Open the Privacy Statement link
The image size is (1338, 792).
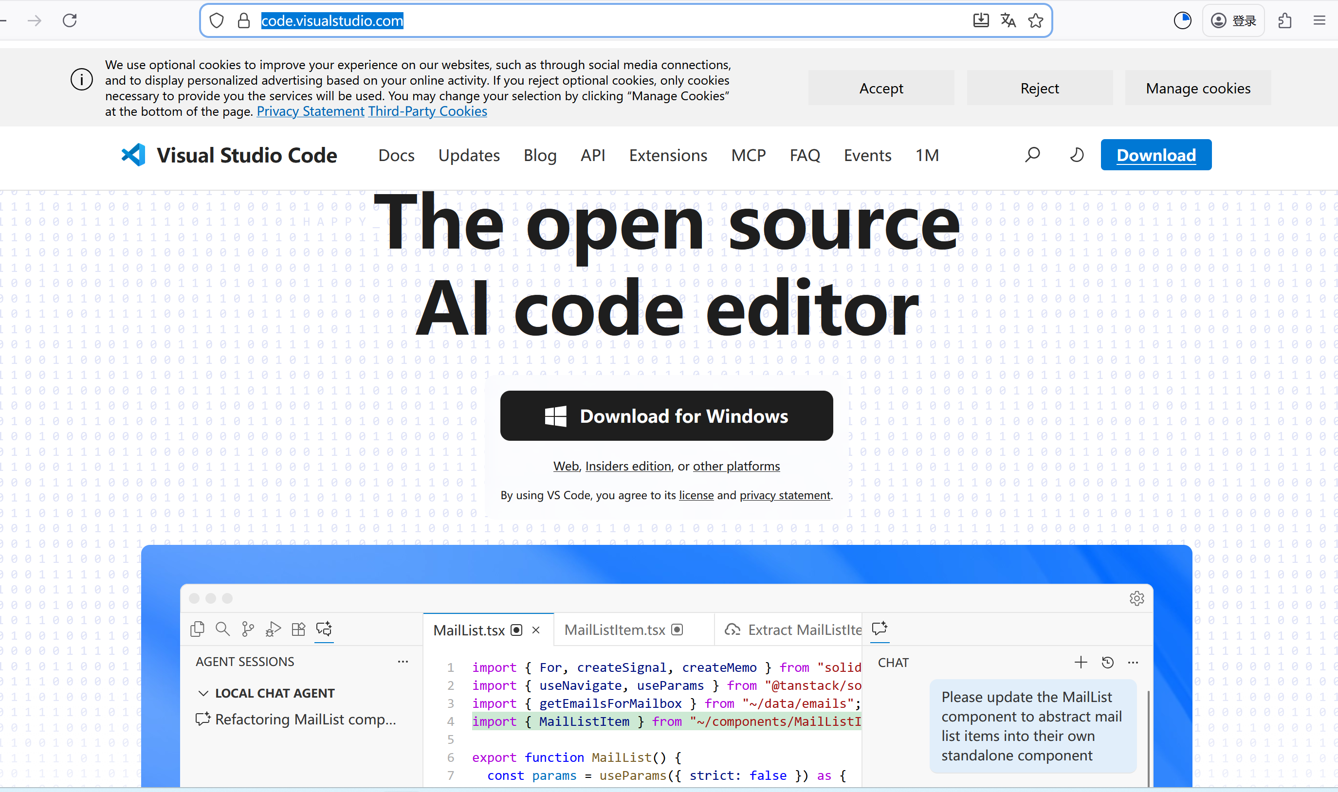click(310, 111)
